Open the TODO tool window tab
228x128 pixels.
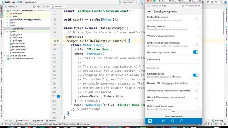pyautogui.click(x=9, y=121)
